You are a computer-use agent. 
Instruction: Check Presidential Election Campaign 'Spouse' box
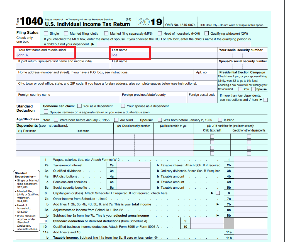pyautogui.click(x=253, y=89)
